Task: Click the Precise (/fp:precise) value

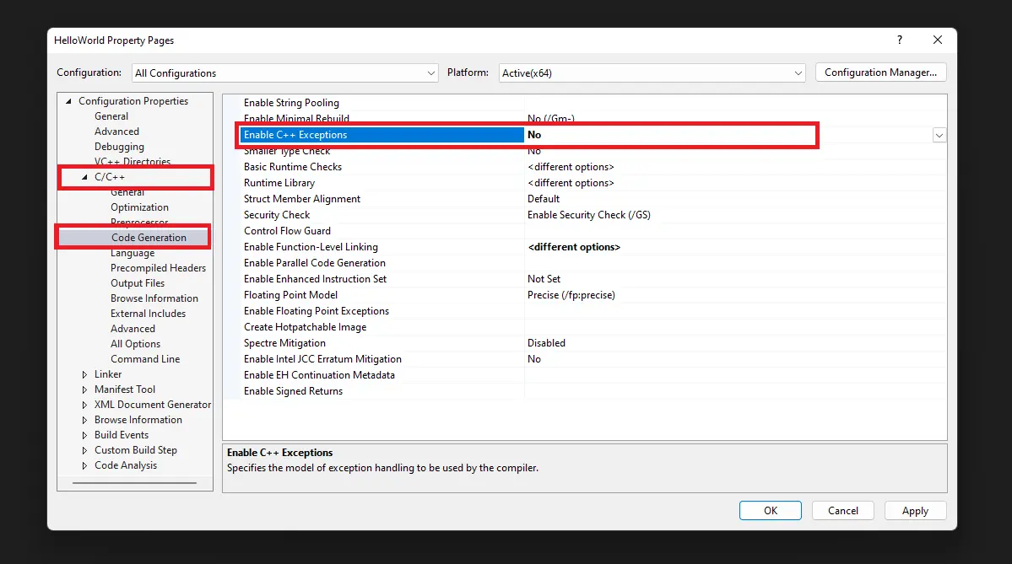Action: (571, 295)
